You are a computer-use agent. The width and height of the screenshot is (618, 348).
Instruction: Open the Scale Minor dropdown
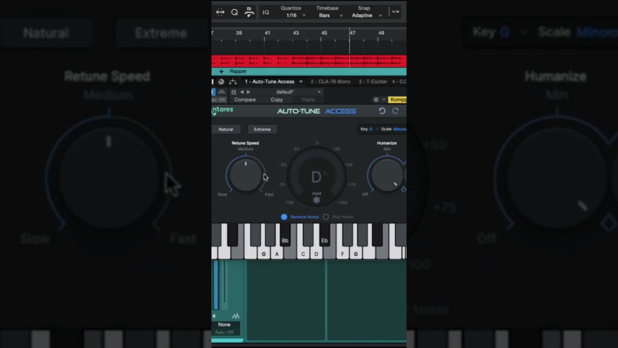coord(393,129)
